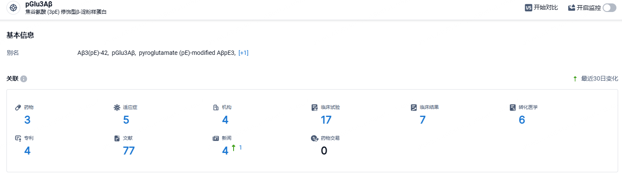Click the 最近30日变化 legend label
The image size is (622, 174).
(600, 79)
